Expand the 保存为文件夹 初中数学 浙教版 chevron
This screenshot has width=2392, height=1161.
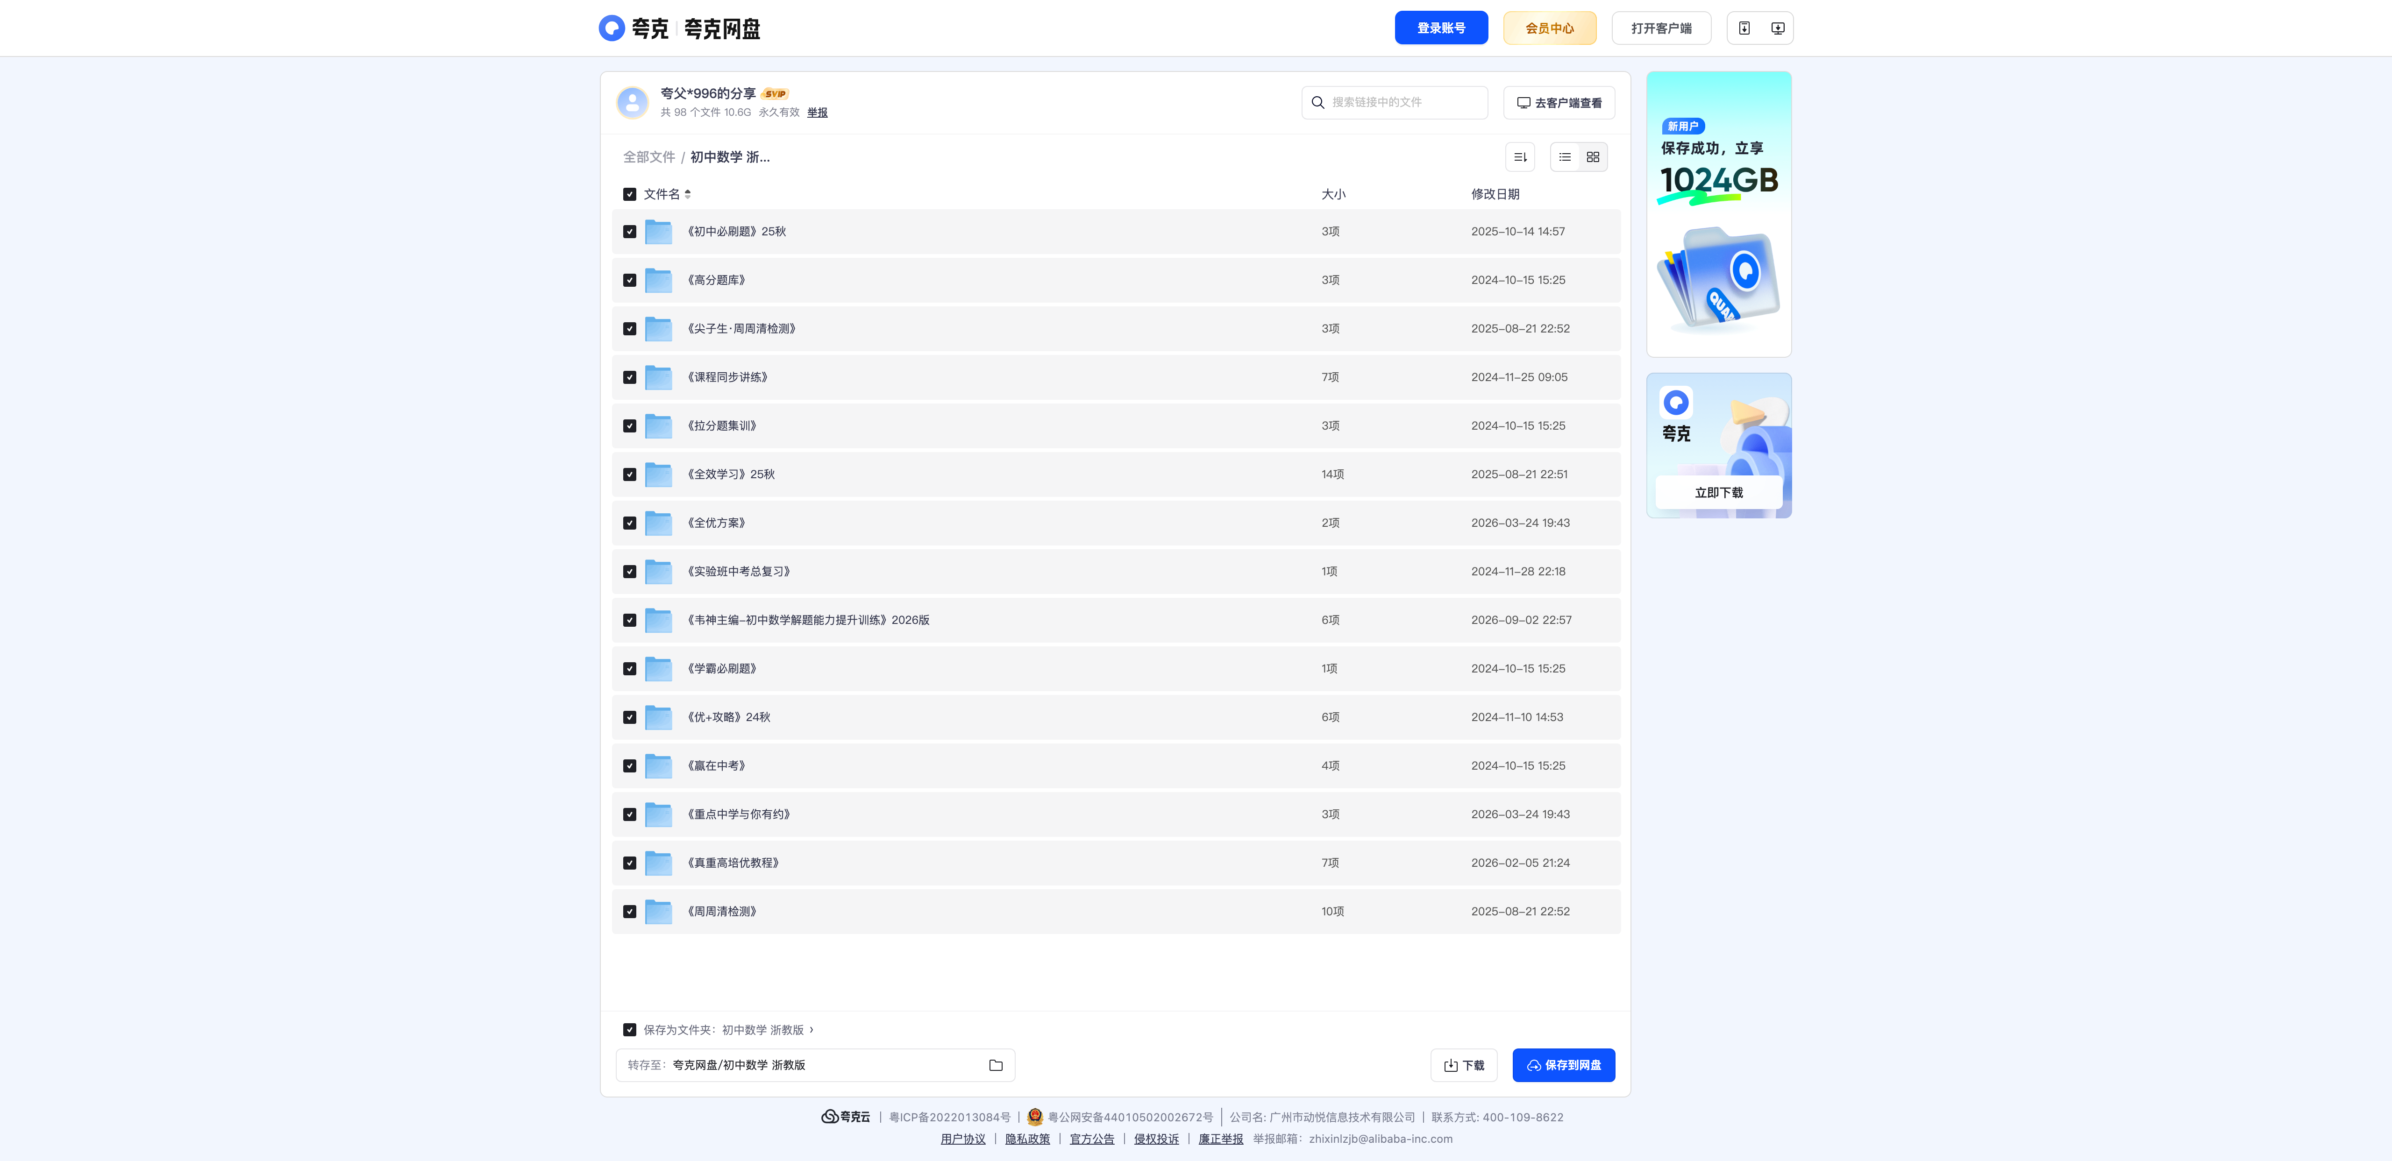(812, 1029)
